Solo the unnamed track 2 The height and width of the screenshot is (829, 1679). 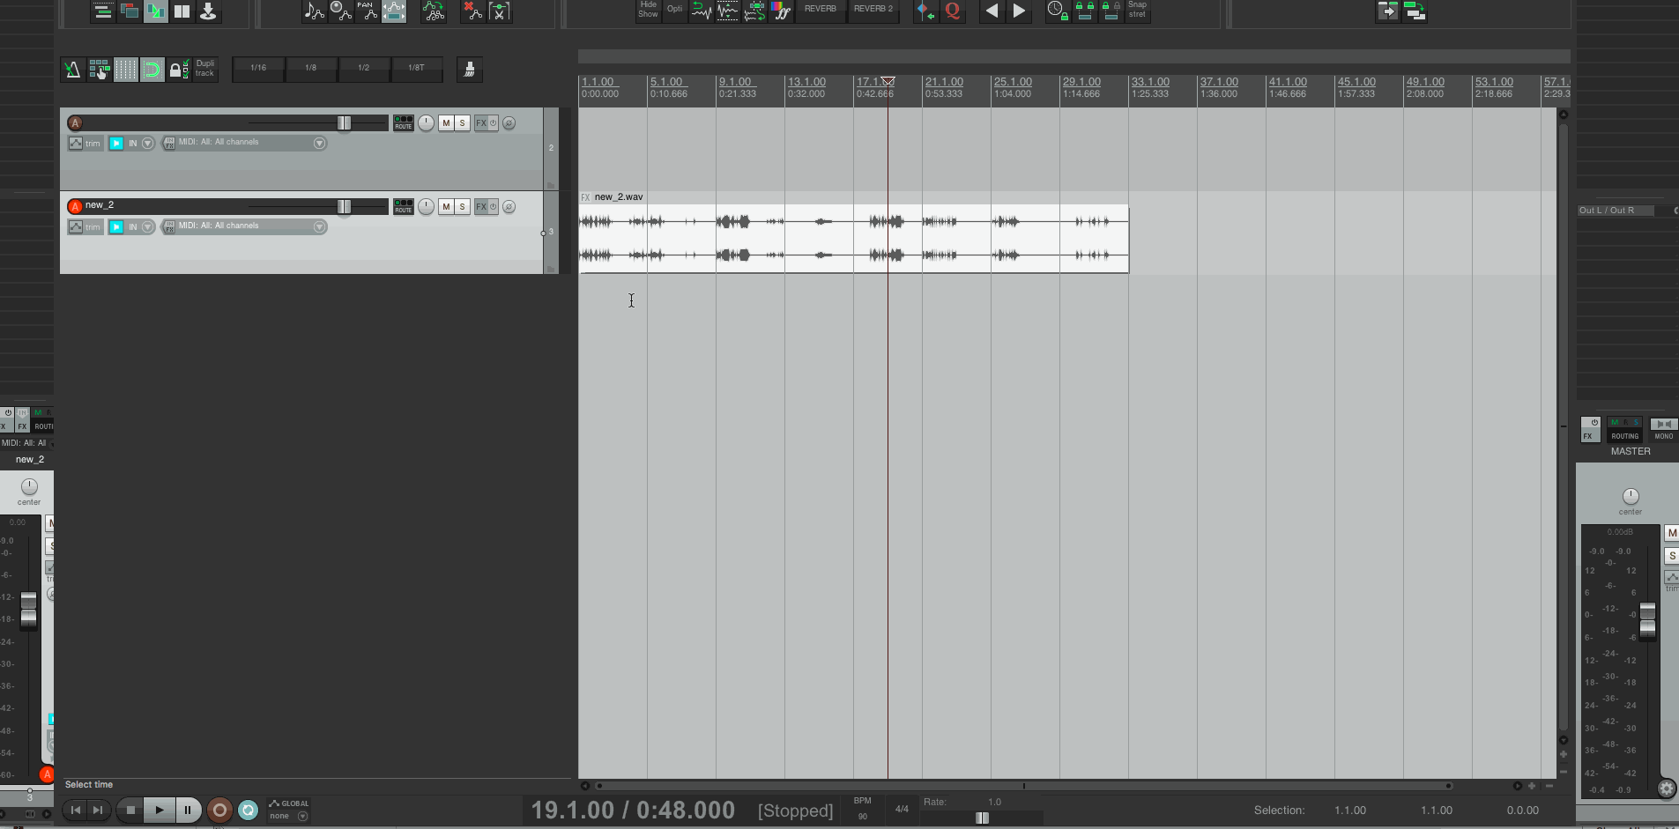click(x=462, y=123)
